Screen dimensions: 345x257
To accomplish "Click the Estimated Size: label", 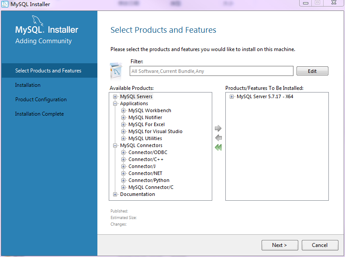I will pyautogui.click(x=124, y=218).
